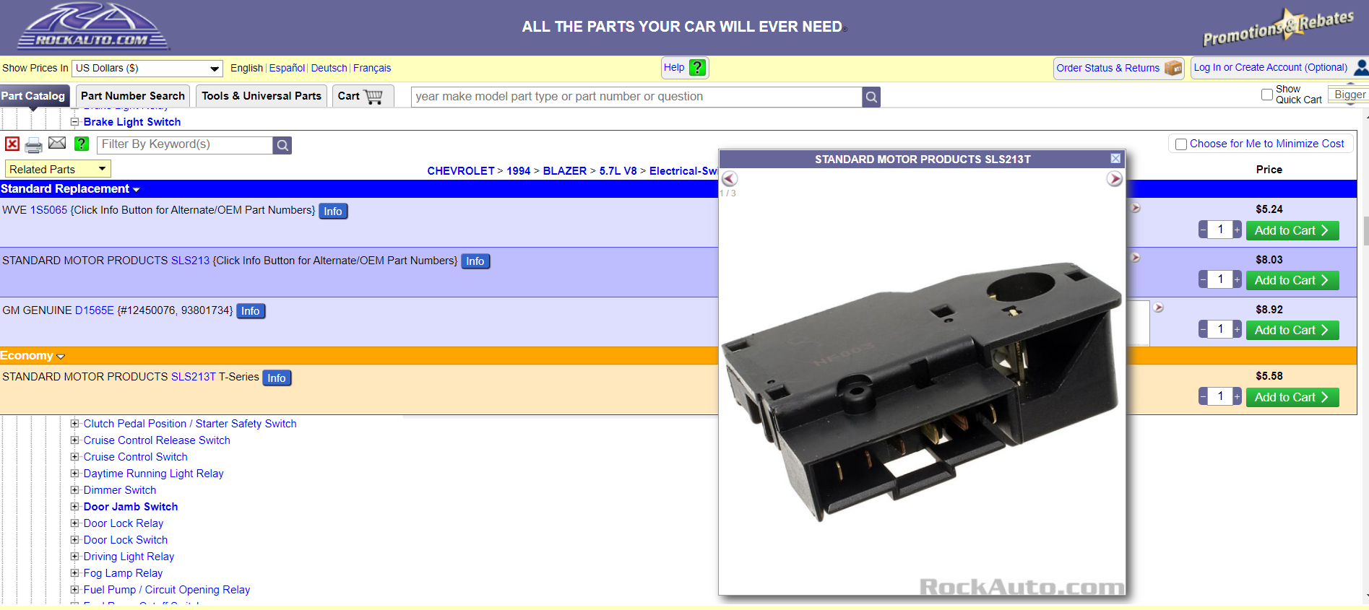Close the SLS213T image popup
Image resolution: width=1369 pixels, height=610 pixels.
[x=1115, y=159]
